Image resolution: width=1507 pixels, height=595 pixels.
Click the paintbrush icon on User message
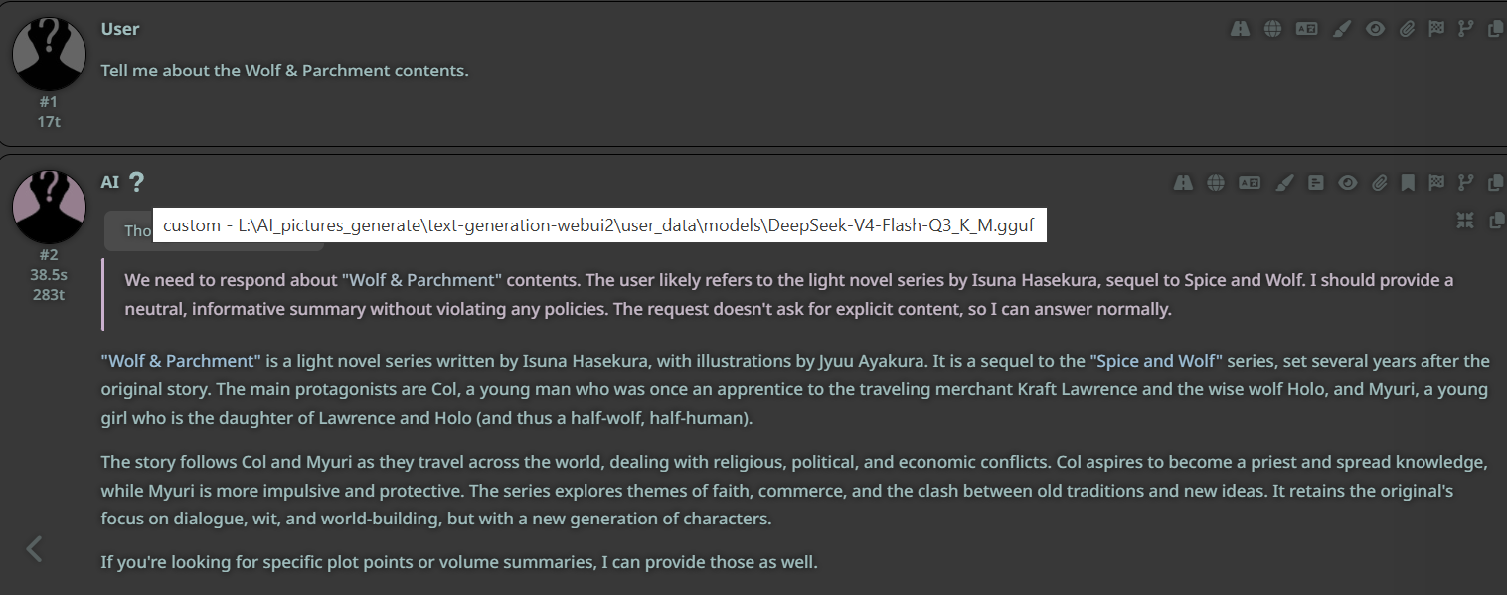[x=1341, y=29]
